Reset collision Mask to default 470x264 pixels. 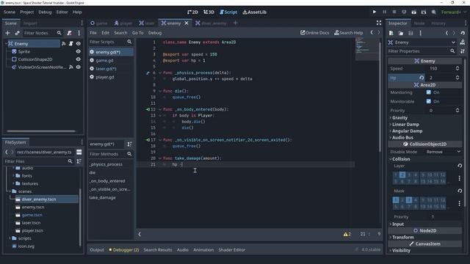point(460,191)
